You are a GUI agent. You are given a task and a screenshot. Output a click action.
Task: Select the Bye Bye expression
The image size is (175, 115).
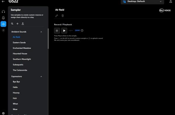16,82
